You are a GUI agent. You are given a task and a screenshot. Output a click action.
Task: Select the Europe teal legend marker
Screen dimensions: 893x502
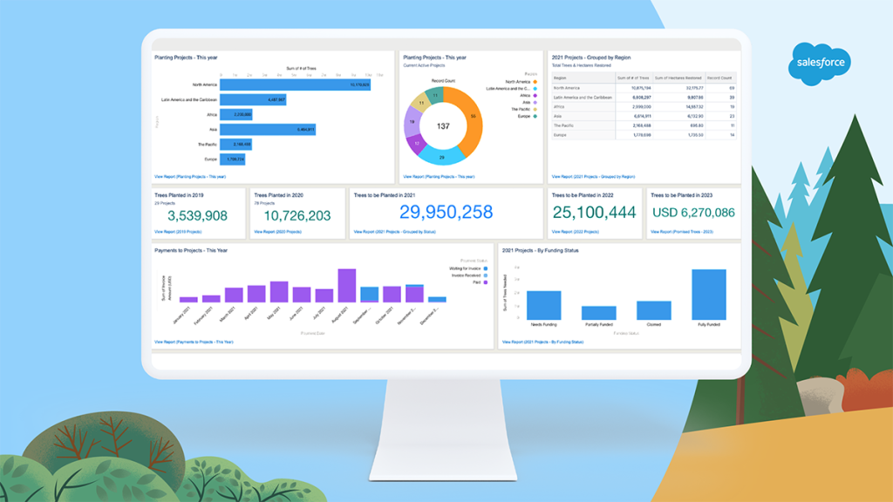(x=534, y=115)
